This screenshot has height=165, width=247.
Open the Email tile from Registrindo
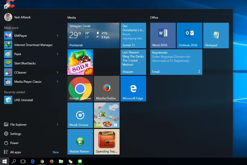176,62
